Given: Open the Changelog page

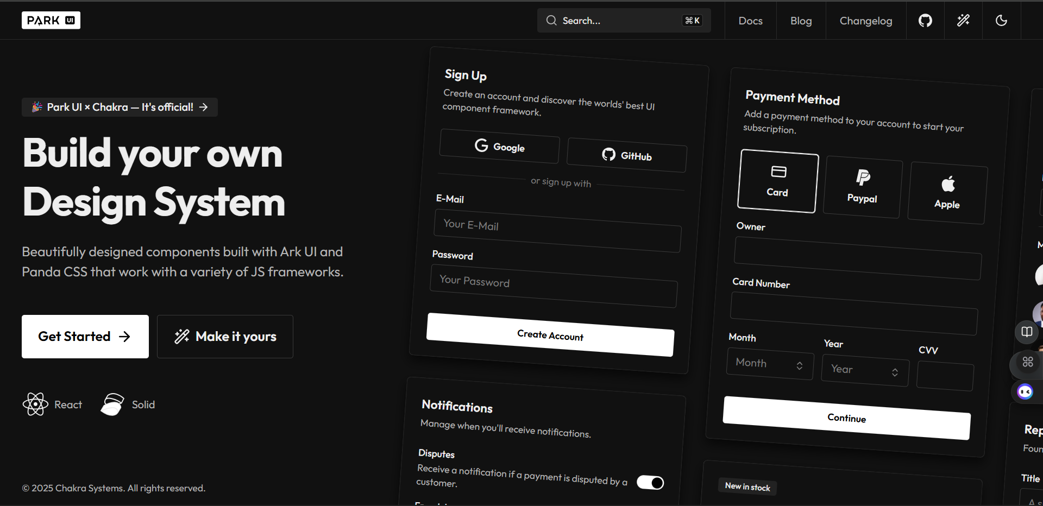Looking at the screenshot, I should coord(866,21).
